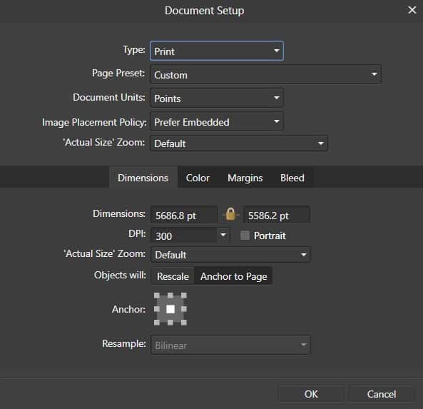Select the top-right anchor point
This screenshot has height=409, width=423.
184,296
